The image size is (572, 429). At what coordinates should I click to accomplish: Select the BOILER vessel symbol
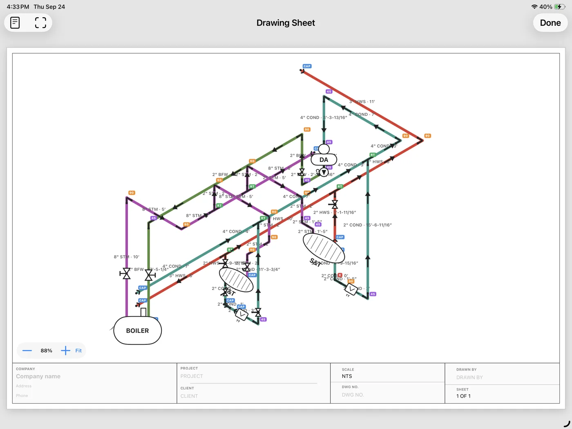pyautogui.click(x=137, y=330)
